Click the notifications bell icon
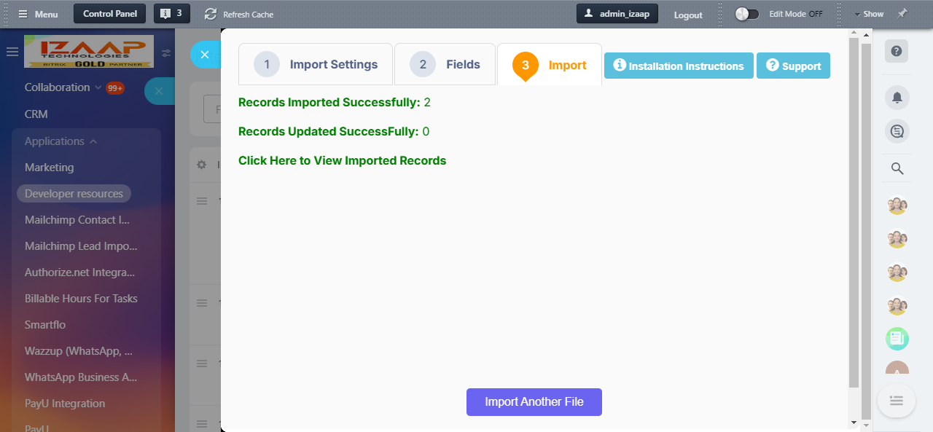This screenshot has width=933, height=432. 897,98
